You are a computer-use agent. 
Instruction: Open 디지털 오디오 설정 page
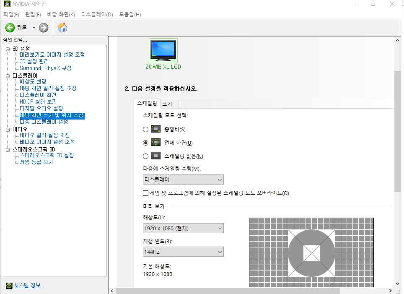[x=41, y=108]
